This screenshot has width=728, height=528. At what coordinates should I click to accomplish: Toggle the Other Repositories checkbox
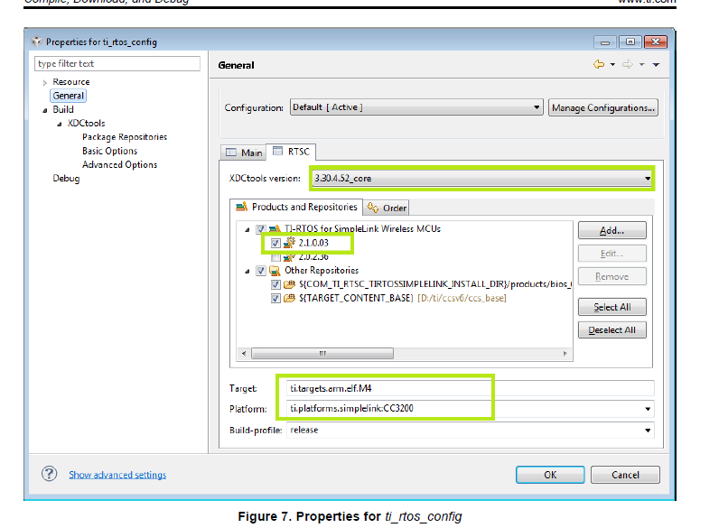[261, 271]
